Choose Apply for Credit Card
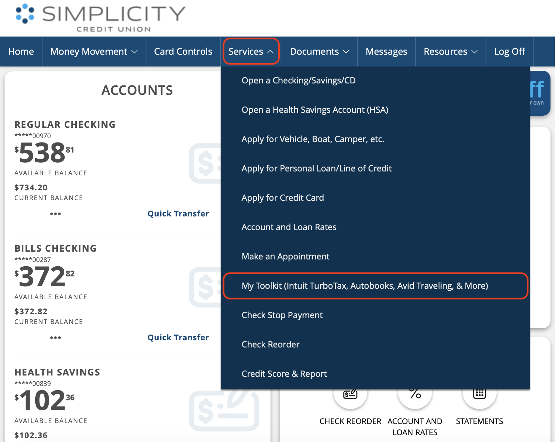 pos(283,198)
